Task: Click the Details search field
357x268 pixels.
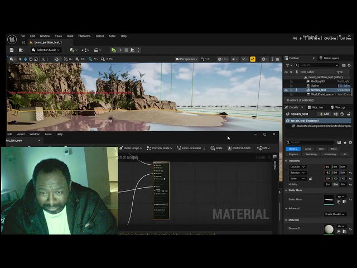Action: [310, 142]
